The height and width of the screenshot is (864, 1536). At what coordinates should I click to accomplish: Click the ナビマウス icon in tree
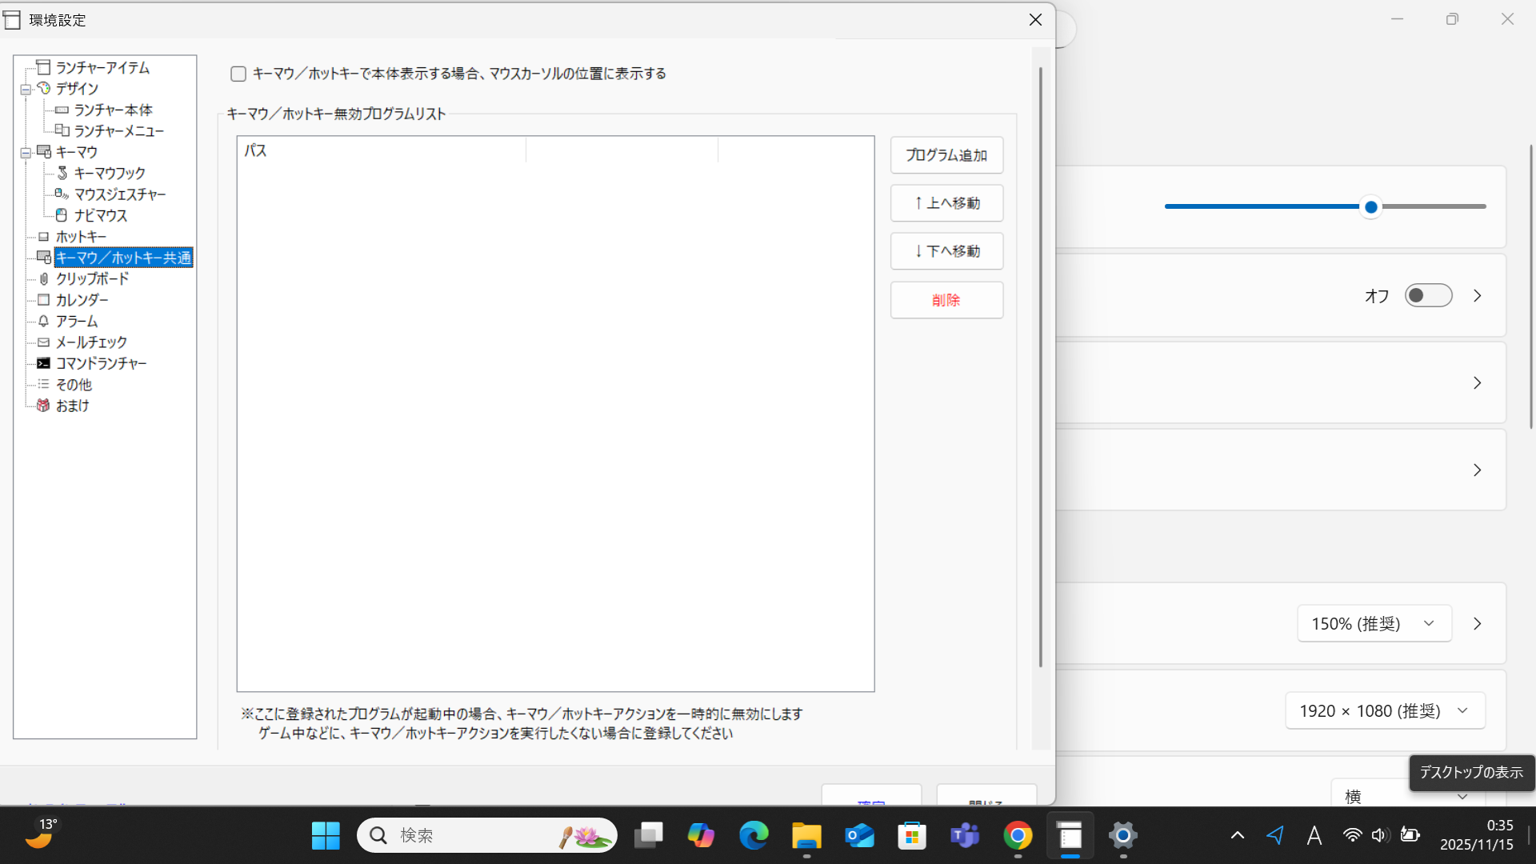click(62, 215)
